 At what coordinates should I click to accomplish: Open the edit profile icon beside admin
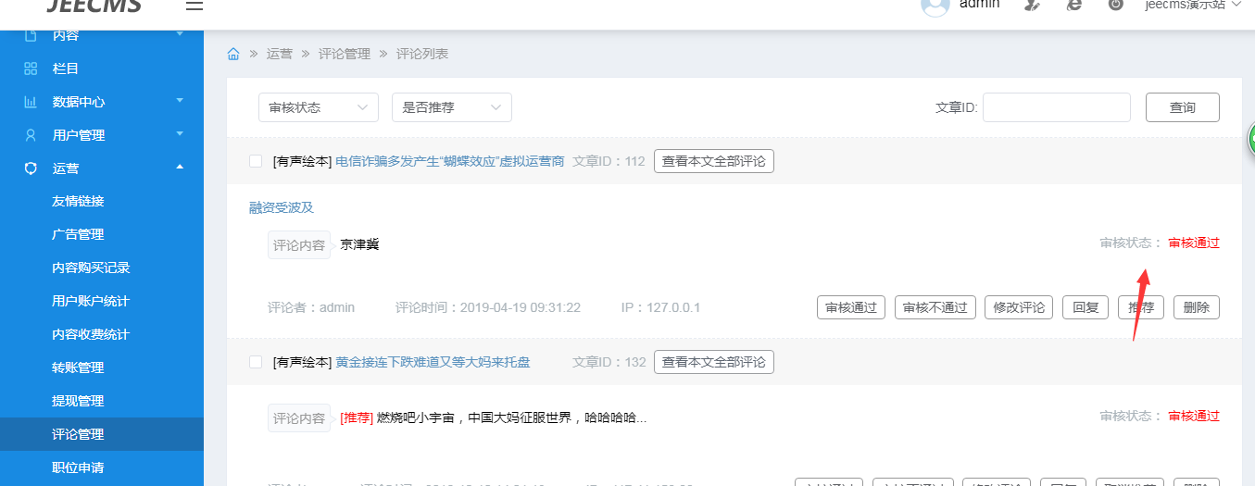(1032, 5)
